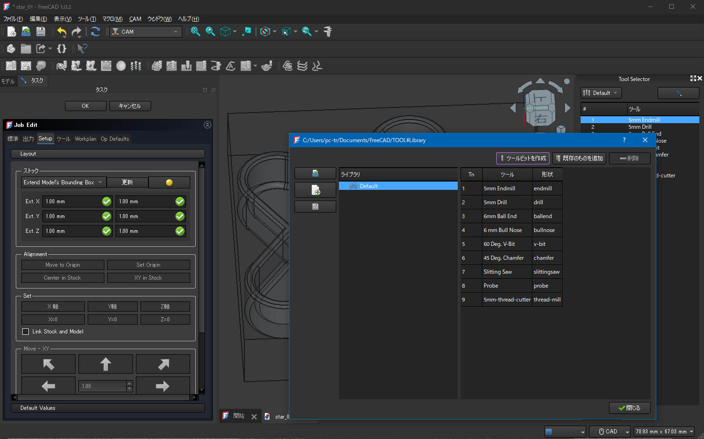Click the Center in Stock button
Viewport: 704px width, 439px height.
click(x=63, y=278)
